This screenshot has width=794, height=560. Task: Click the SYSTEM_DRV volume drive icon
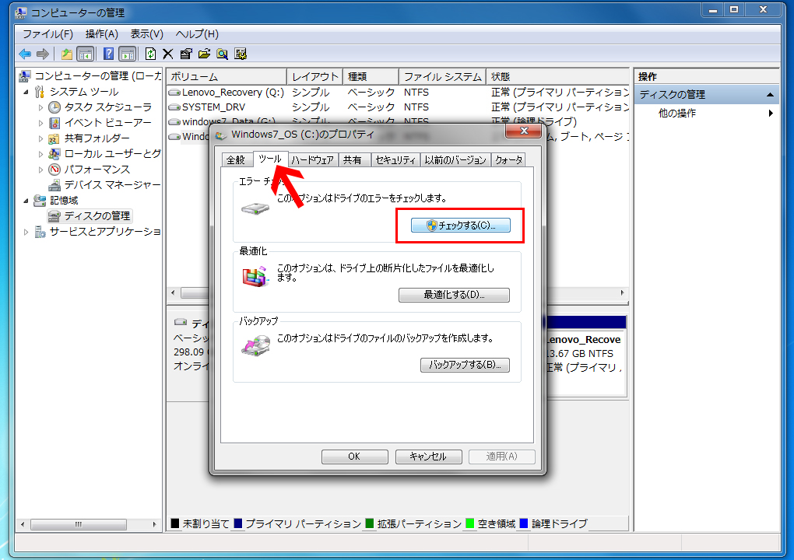174,107
